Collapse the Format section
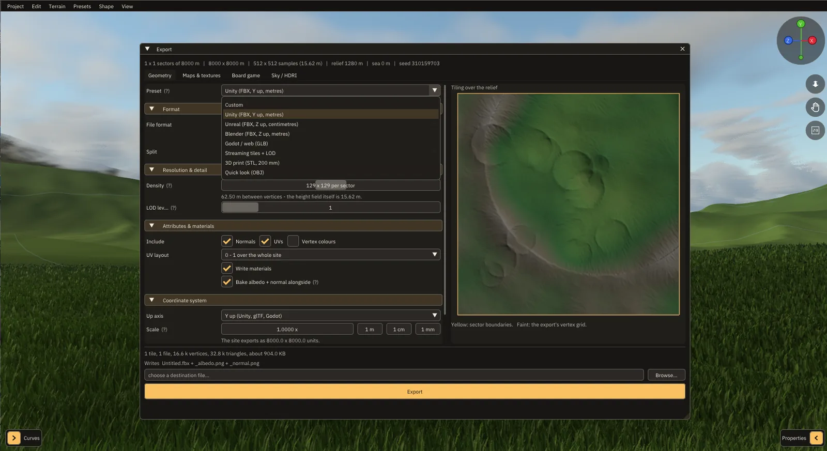Image resolution: width=827 pixels, height=451 pixels. (x=152, y=109)
